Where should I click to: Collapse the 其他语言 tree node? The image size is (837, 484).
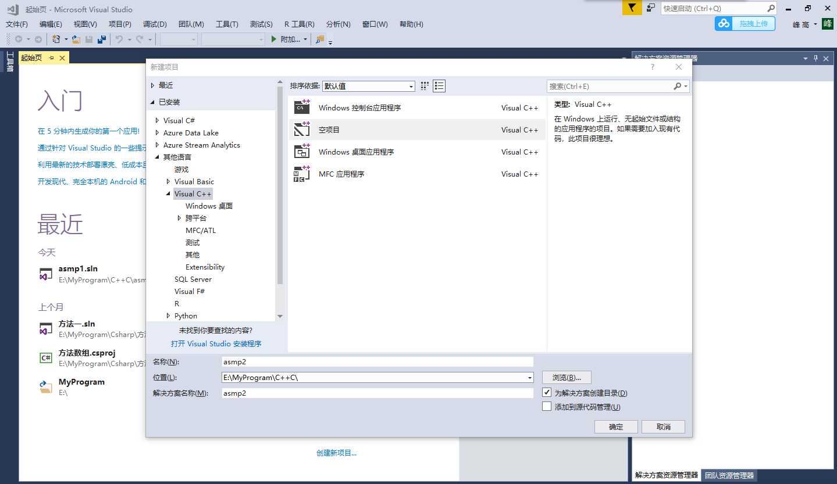pyautogui.click(x=157, y=157)
